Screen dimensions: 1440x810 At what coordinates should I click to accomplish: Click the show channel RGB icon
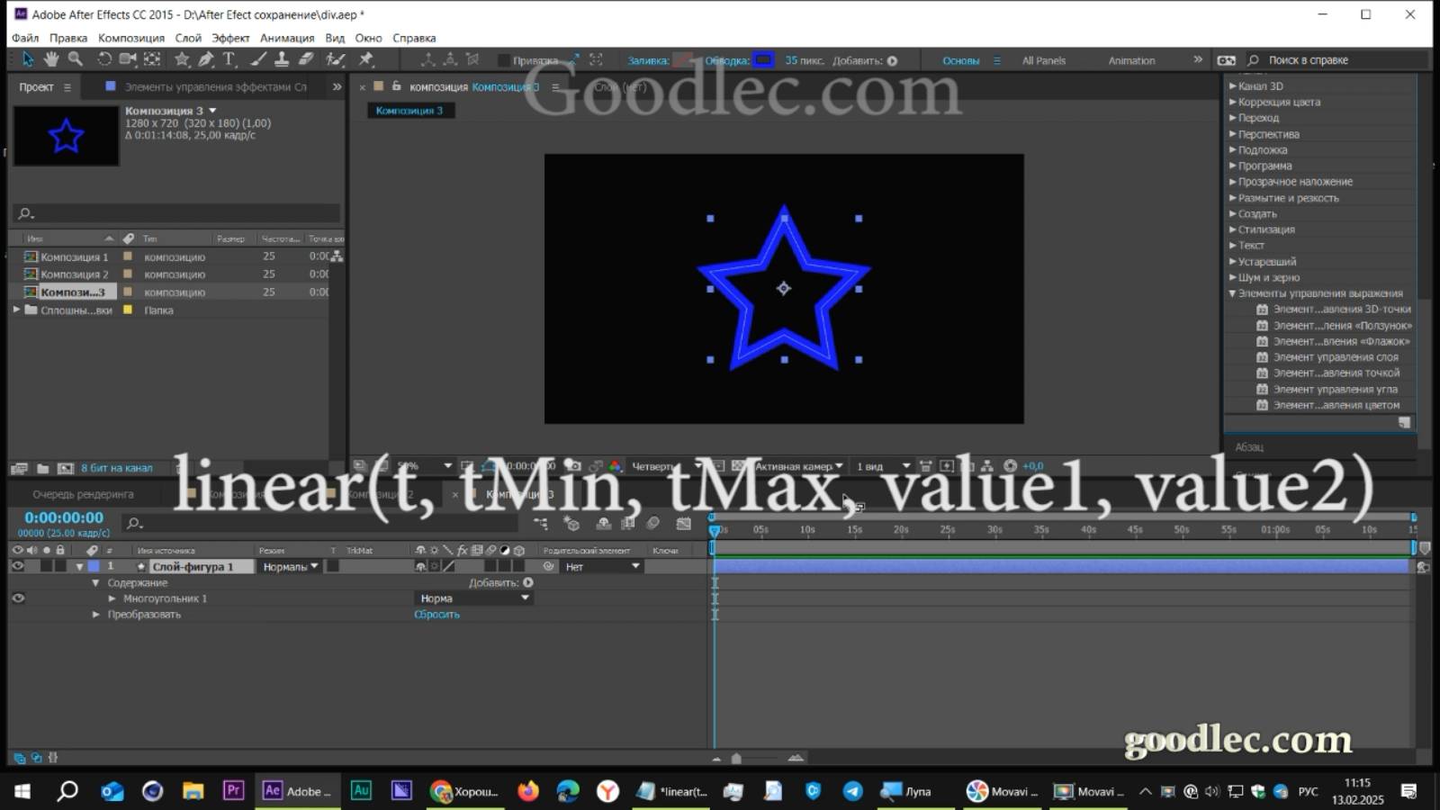616,466
